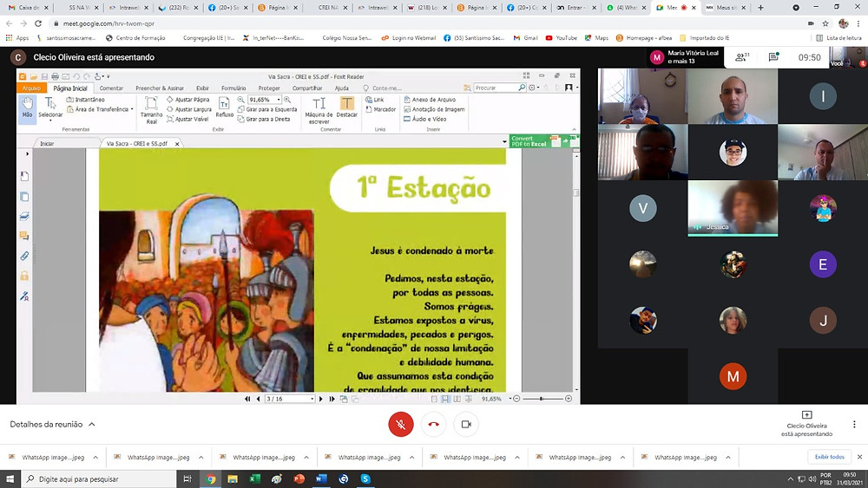868x488 pixels.
Task: Select Foxit Mão hand tool
Action: pyautogui.click(x=27, y=107)
